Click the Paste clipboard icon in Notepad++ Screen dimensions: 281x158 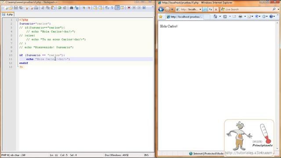click(x=53, y=8)
